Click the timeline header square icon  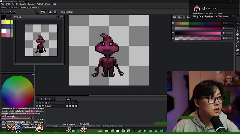[x=49, y=103]
